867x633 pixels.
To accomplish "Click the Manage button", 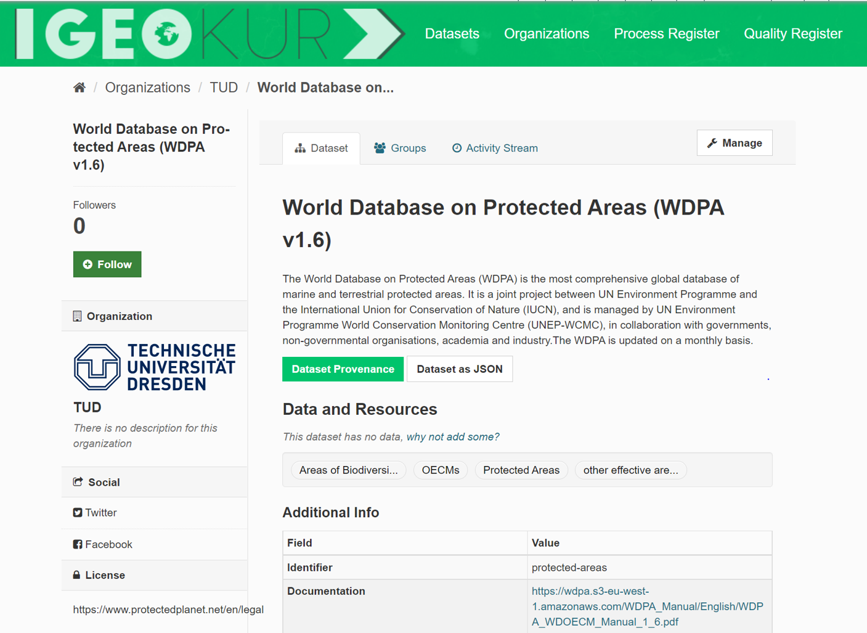I will tap(735, 143).
